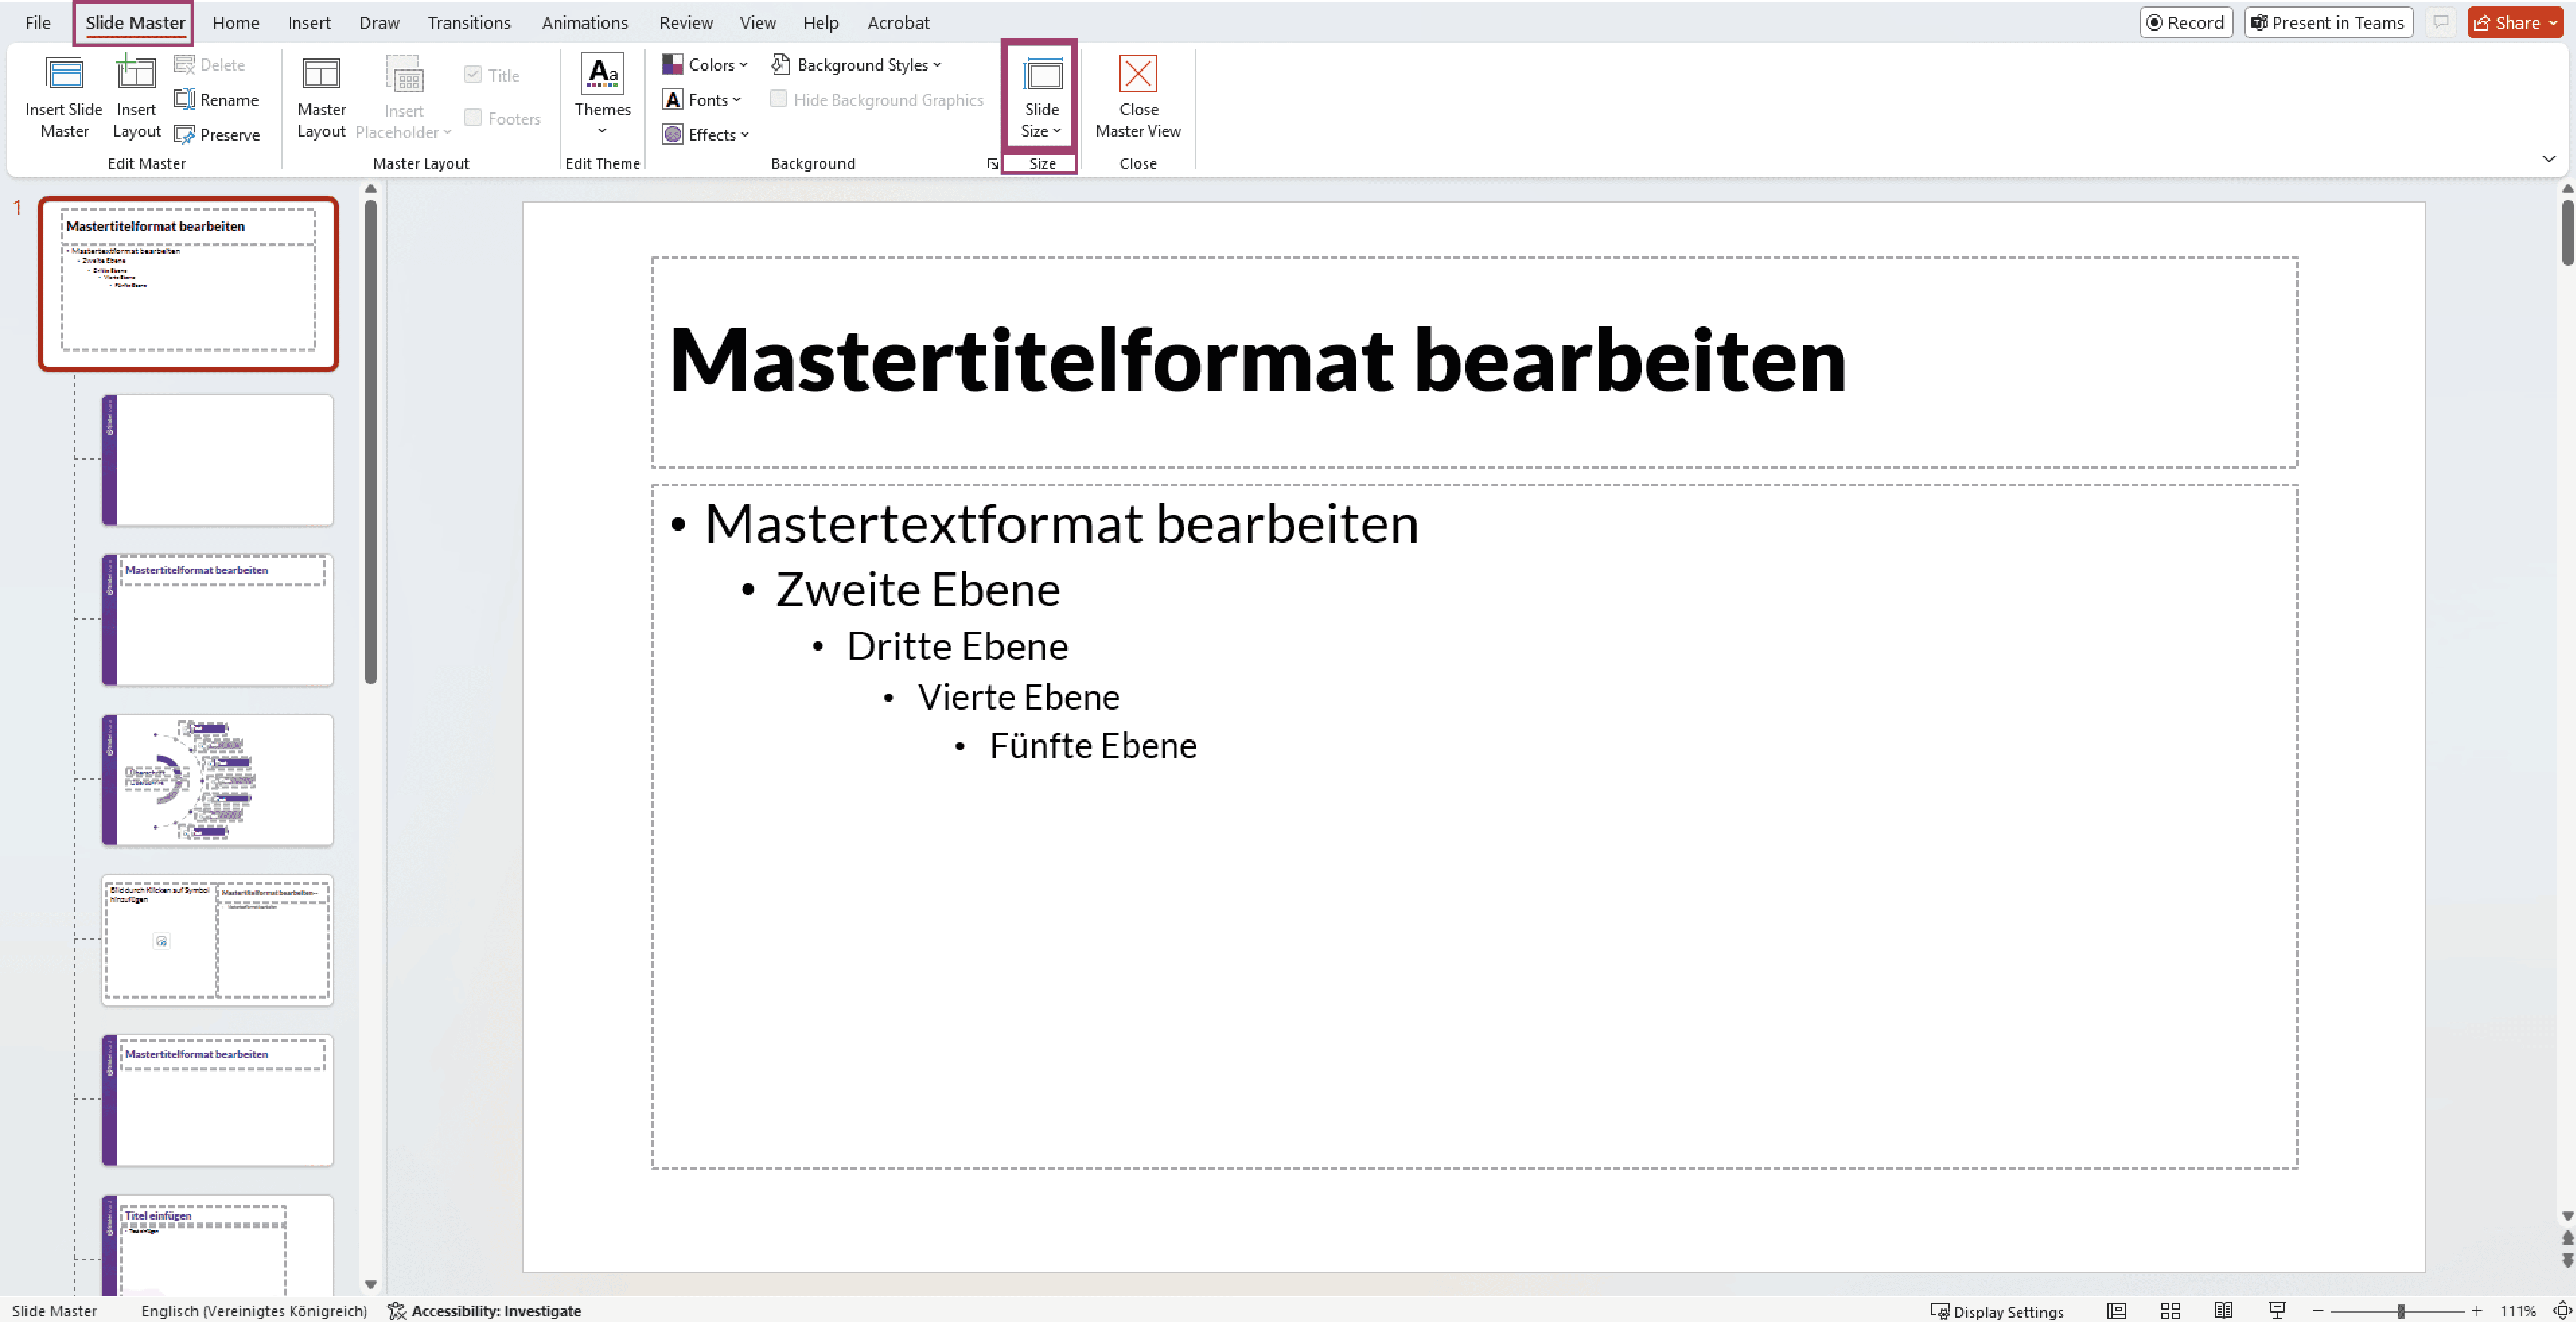2576x1322 pixels.
Task: Click Fit slide to current window icon
Action: 2562,1311
